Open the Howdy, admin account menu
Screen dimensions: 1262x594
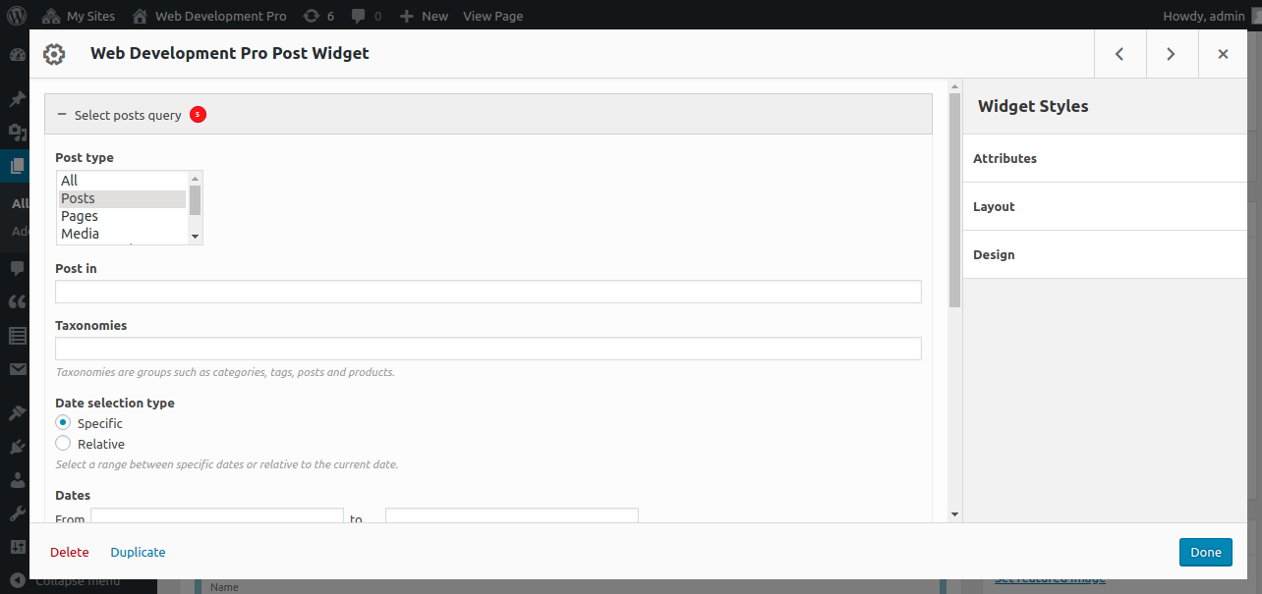click(x=1204, y=16)
